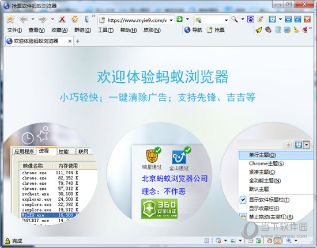The image size is (317, 248).
Task: Open the 帮助(H) menu
Action: click(x=129, y=30)
